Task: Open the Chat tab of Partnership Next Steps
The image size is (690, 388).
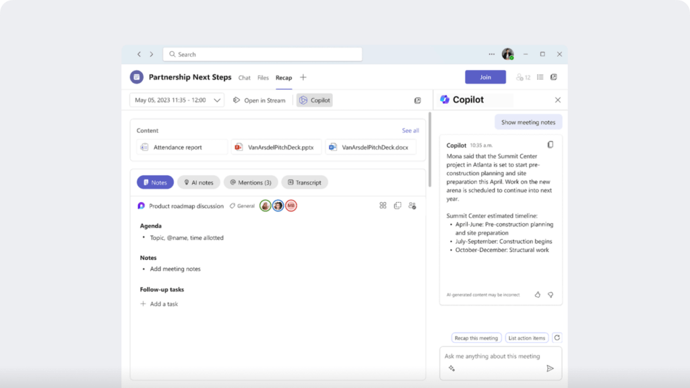Action: point(244,77)
